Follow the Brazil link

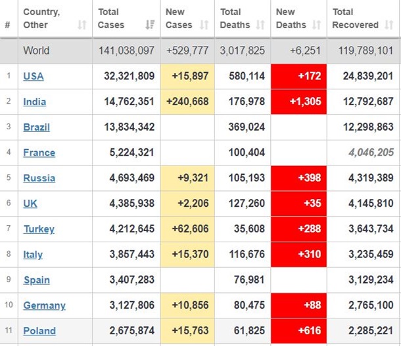37,127
